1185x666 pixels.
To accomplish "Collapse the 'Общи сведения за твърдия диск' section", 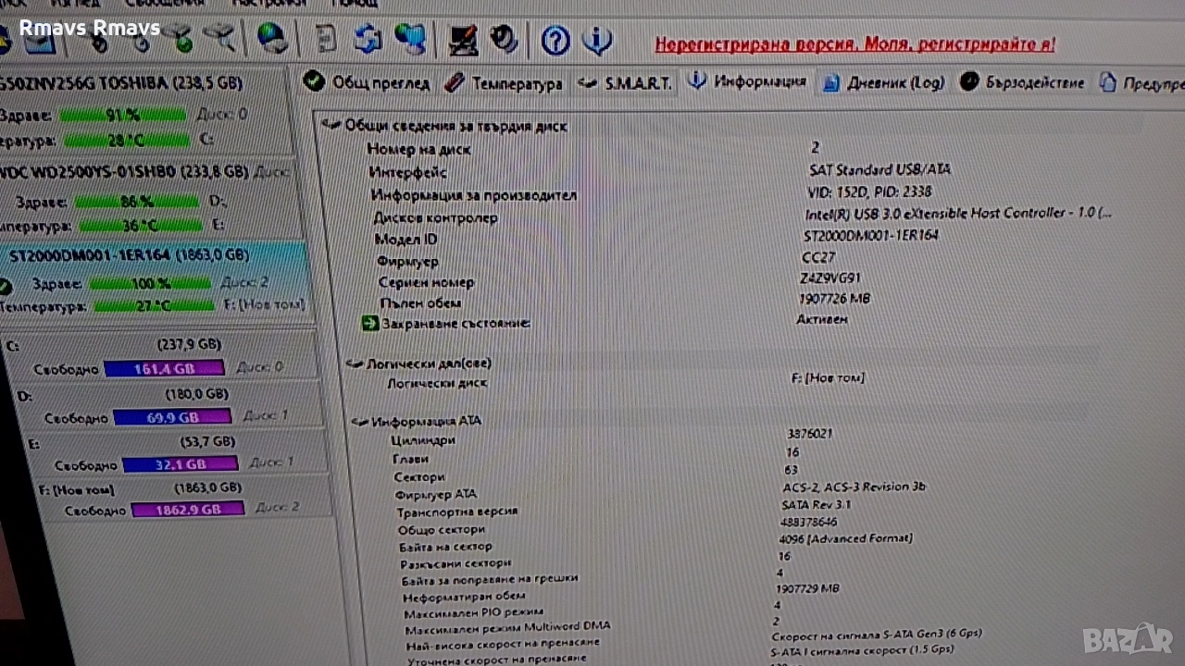I will click(328, 126).
